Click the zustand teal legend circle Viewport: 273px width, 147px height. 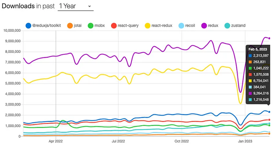227,26
